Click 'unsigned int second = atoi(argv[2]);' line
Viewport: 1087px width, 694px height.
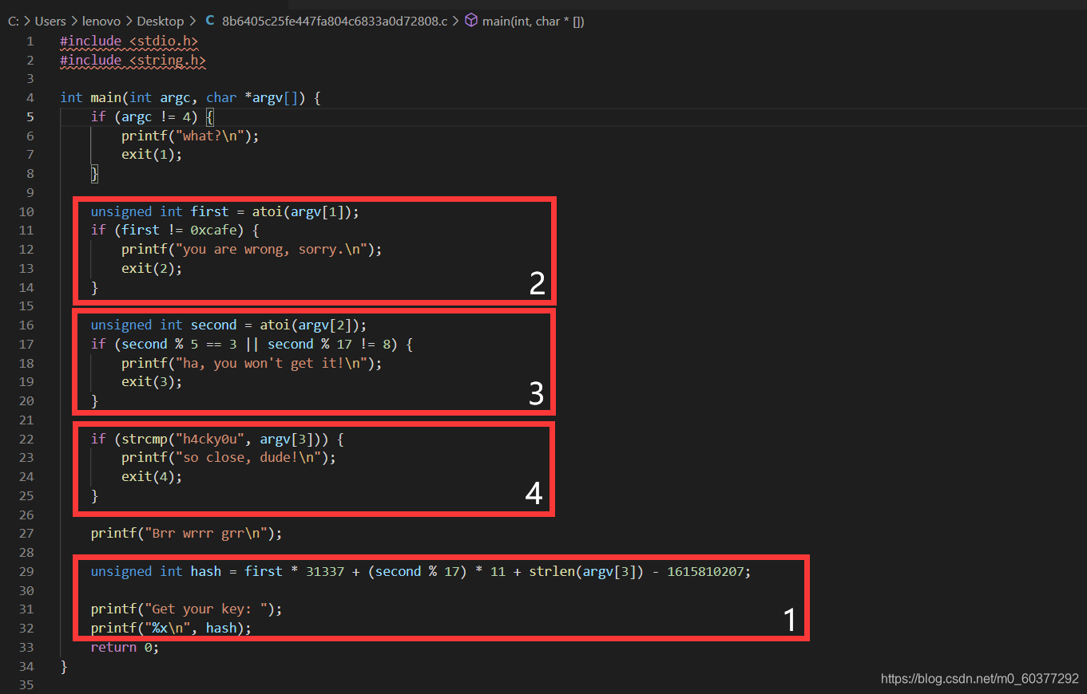pyautogui.click(x=229, y=325)
